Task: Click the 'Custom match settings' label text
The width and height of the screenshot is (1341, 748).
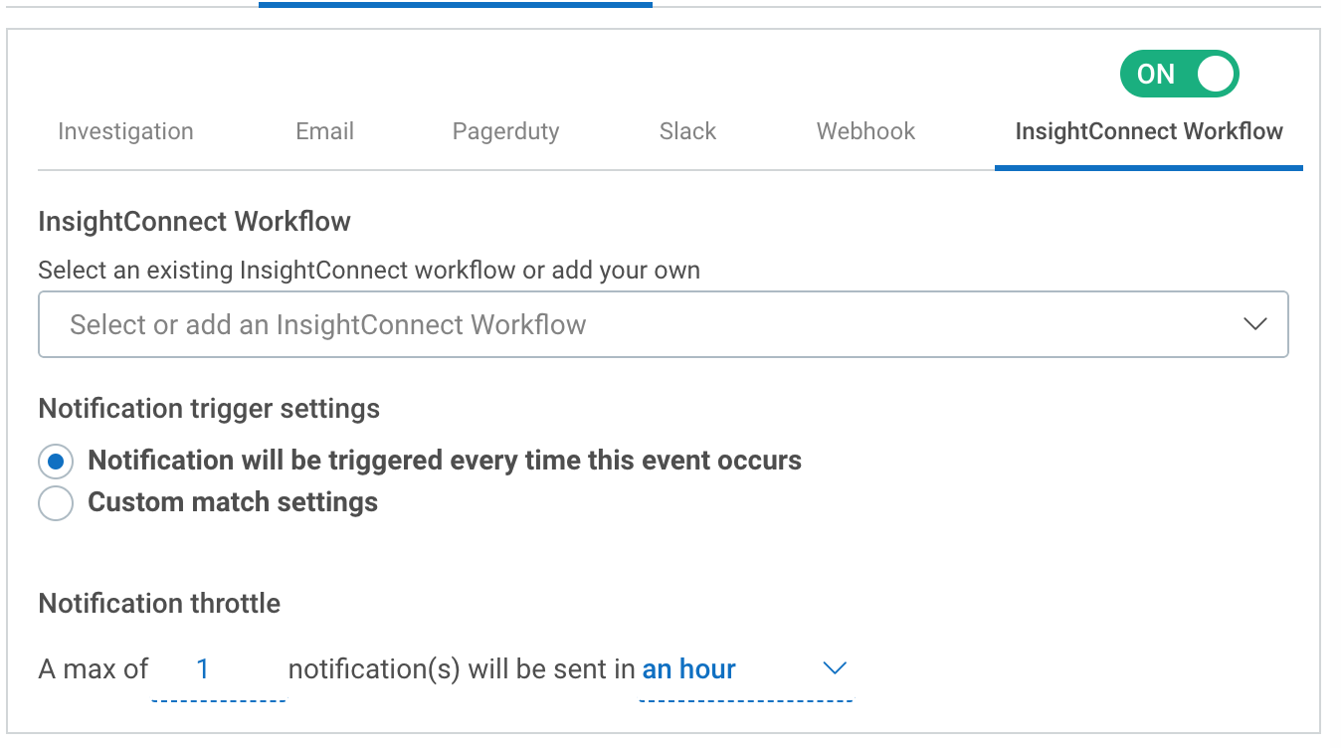Action: 233,502
